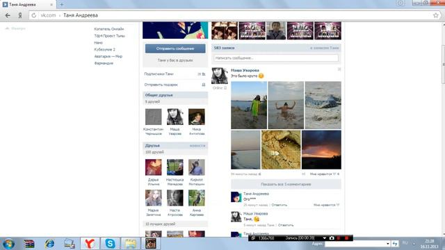Viewport: 445px width, 250px height.
Task: Open the Windows Start menu
Action: [x=8, y=244]
